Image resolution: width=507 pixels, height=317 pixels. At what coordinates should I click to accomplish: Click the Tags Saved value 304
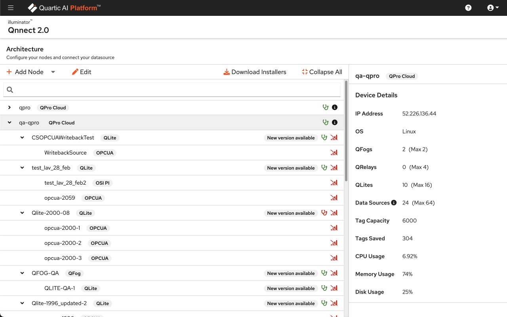tap(407, 238)
